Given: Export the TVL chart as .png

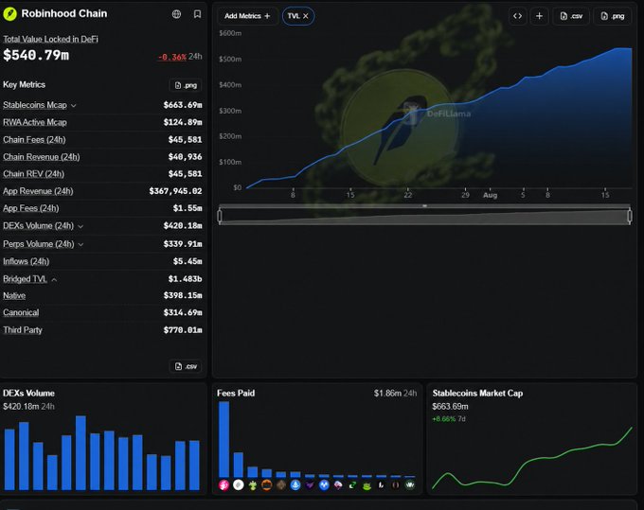Looking at the screenshot, I should point(613,16).
